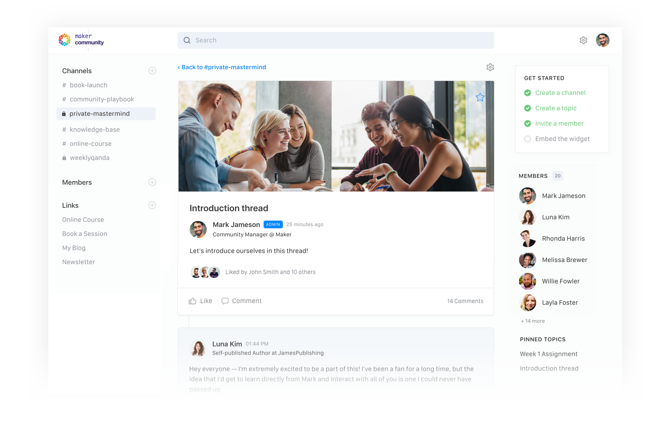Add a new member with plus icon

[x=152, y=182]
